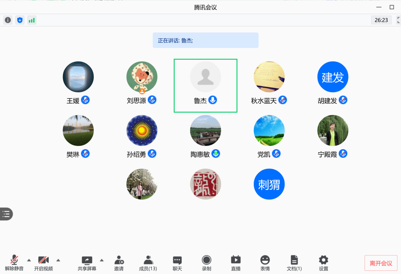Start Recording (录制)
This screenshot has height=274, width=401.
[x=207, y=263]
